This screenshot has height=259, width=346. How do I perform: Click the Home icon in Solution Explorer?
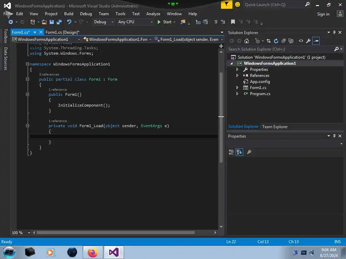click(247, 41)
